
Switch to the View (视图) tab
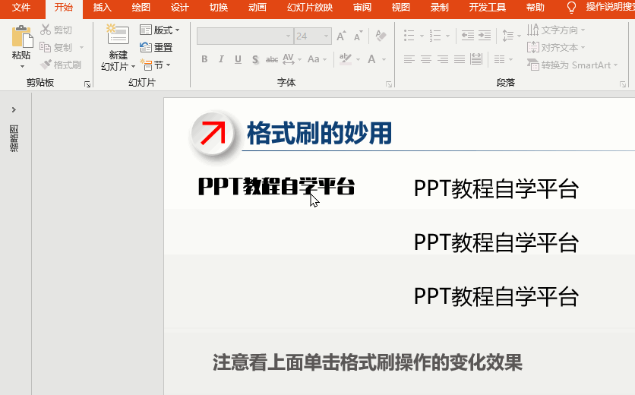click(401, 8)
